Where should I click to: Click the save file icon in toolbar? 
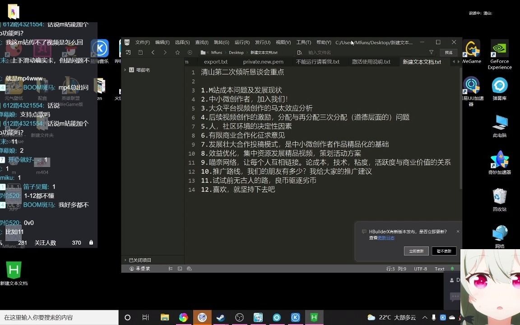(x=140, y=52)
